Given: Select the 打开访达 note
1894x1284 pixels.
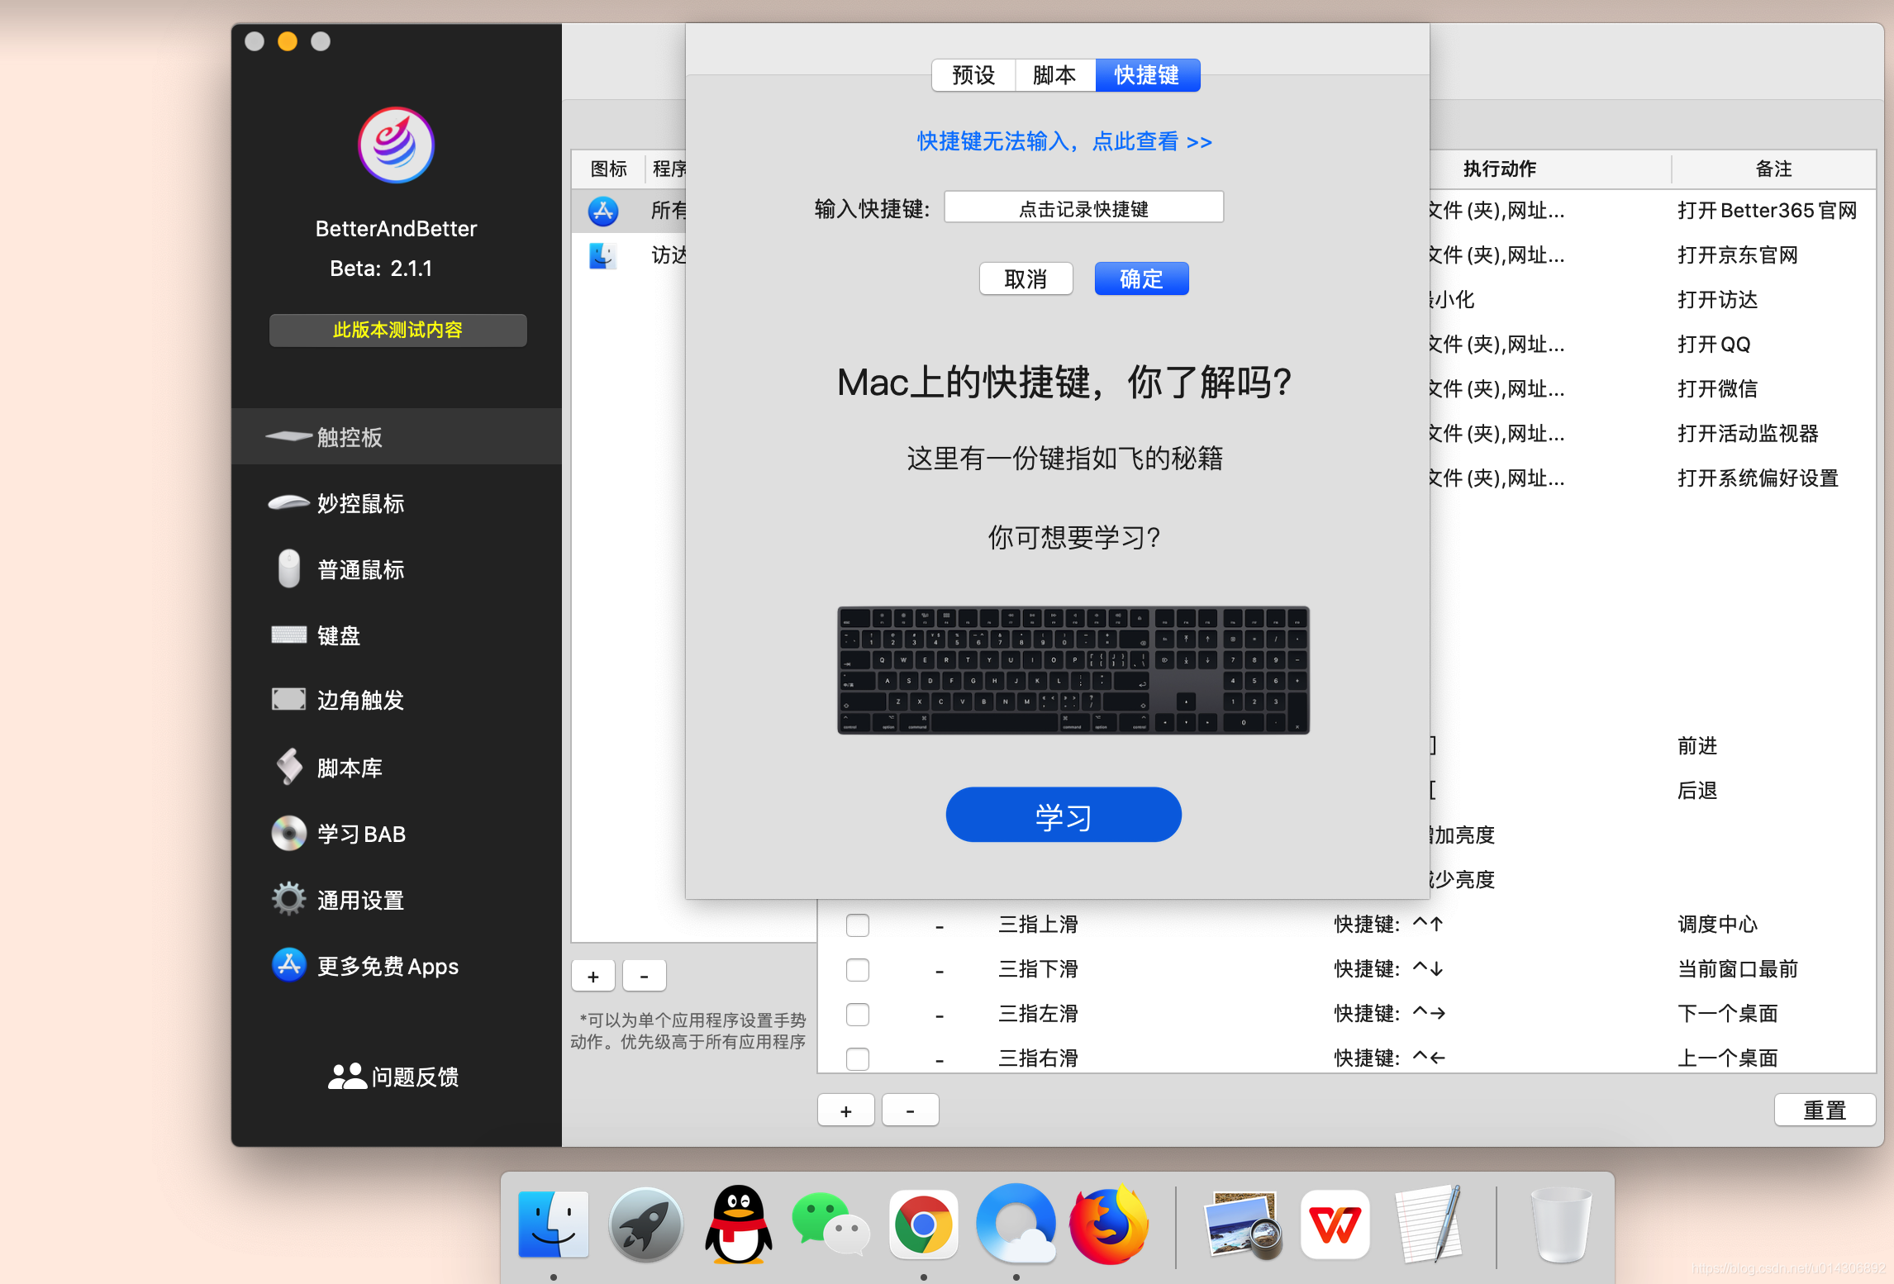Looking at the screenshot, I should (1717, 300).
